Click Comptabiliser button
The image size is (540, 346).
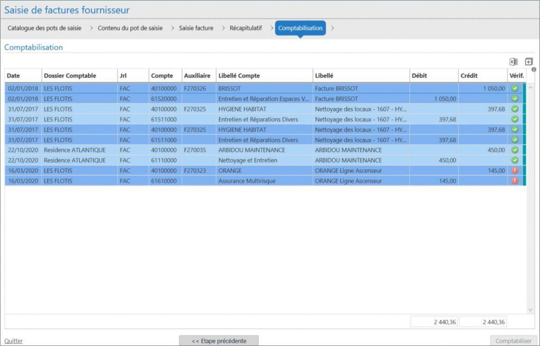[x=514, y=341]
